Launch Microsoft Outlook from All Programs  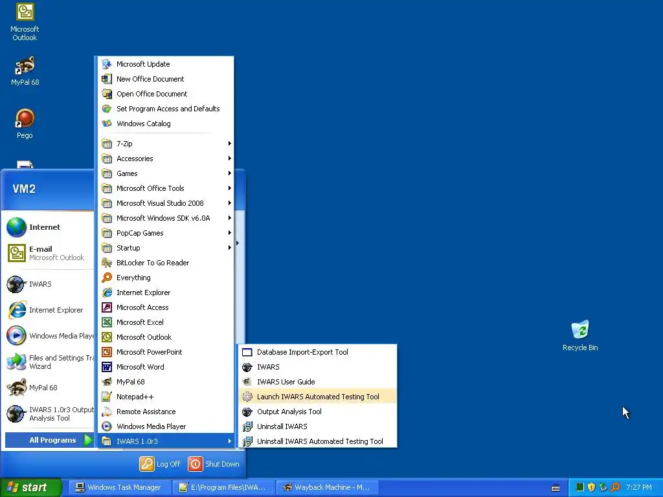(166, 337)
